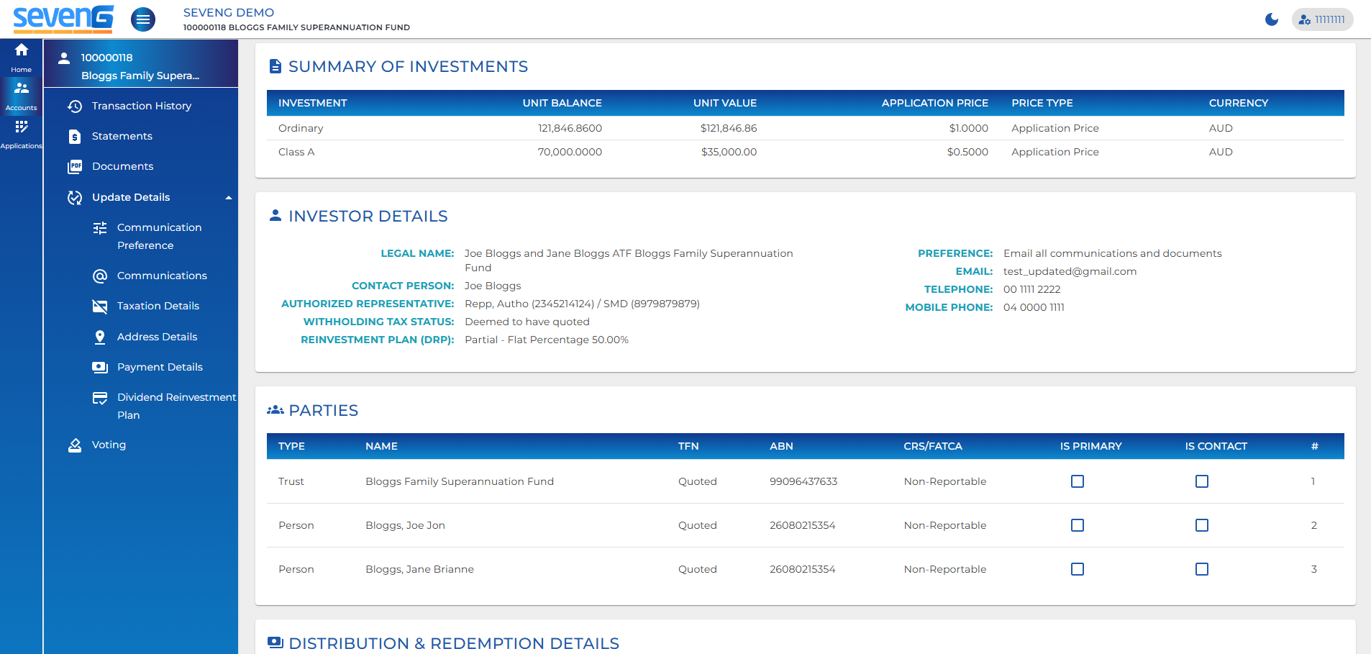
Task: Click the Statements dollar-document icon
Action: [75, 136]
